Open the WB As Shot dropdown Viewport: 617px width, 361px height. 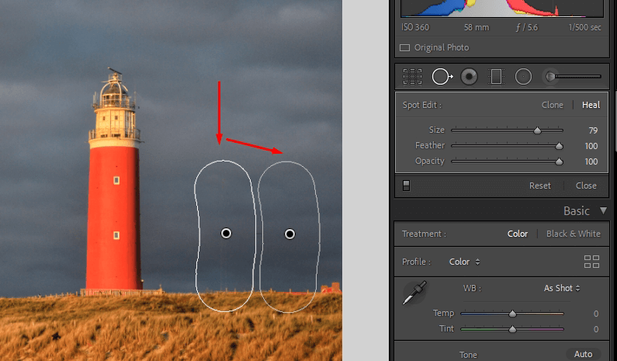point(562,288)
